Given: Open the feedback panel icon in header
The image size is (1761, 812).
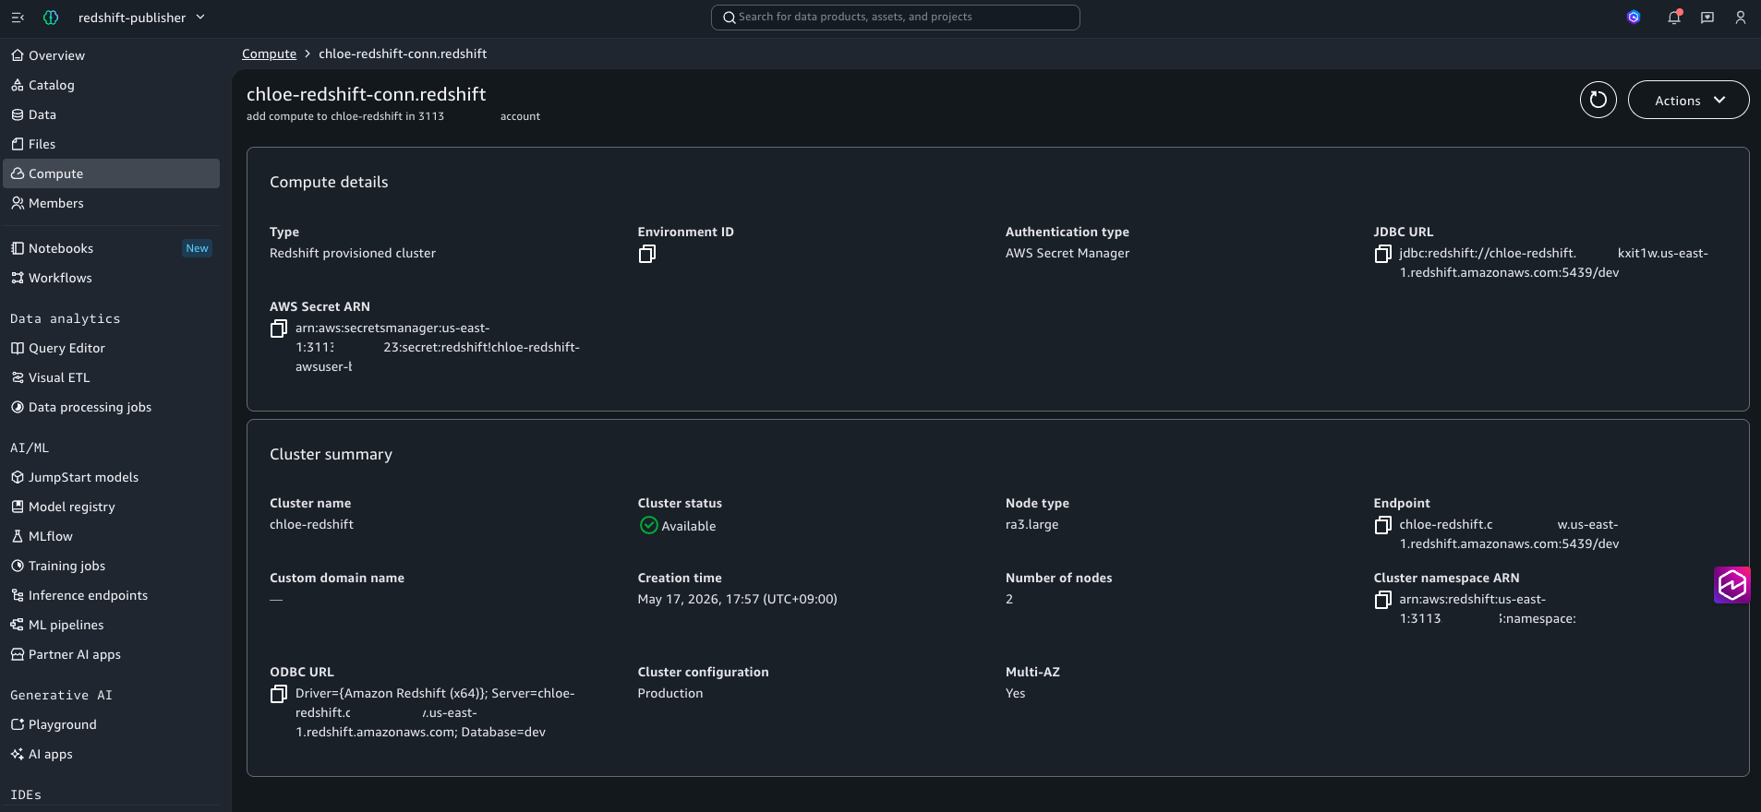Looking at the screenshot, I should (x=1707, y=18).
